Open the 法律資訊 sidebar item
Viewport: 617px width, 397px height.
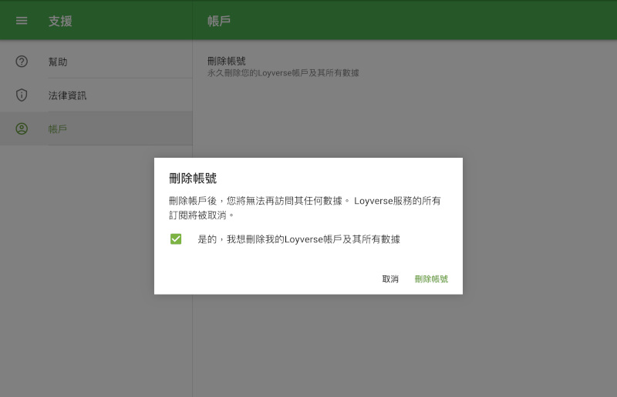96,95
